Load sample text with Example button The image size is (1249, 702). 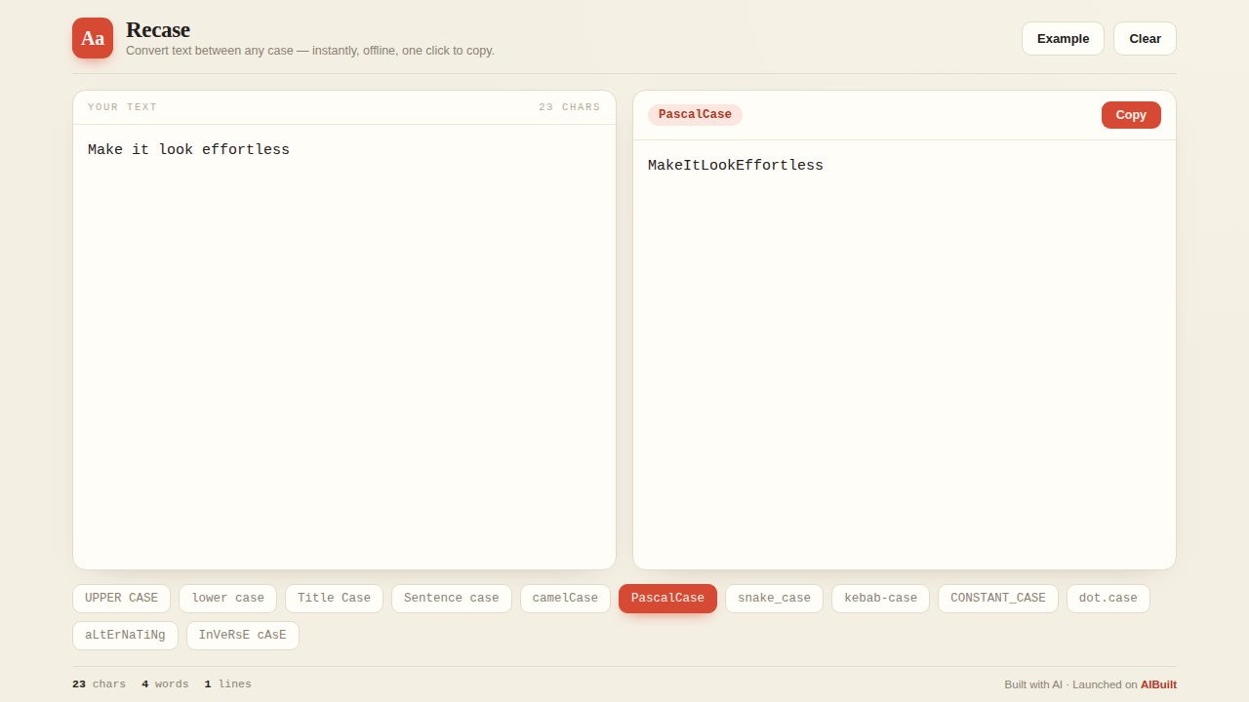[x=1063, y=39]
